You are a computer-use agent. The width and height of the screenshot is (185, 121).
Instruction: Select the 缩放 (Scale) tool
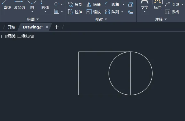[93, 12]
